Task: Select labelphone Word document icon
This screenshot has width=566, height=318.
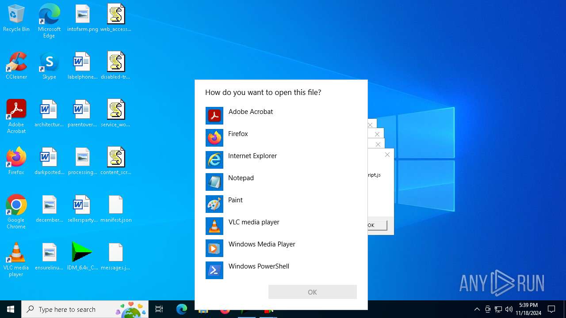Action: pos(83,66)
